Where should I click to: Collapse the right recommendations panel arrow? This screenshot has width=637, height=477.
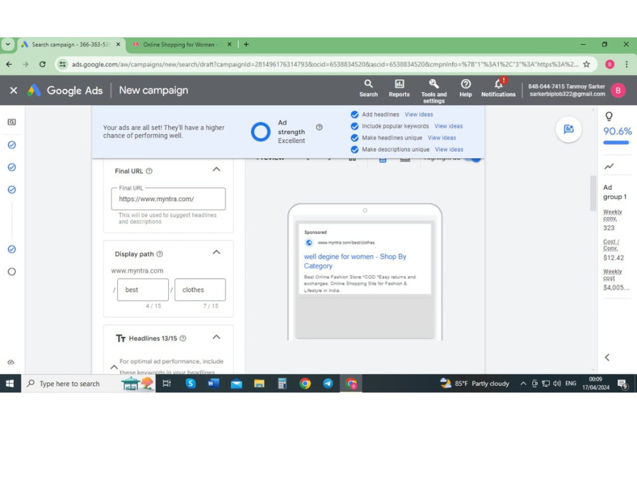(607, 357)
